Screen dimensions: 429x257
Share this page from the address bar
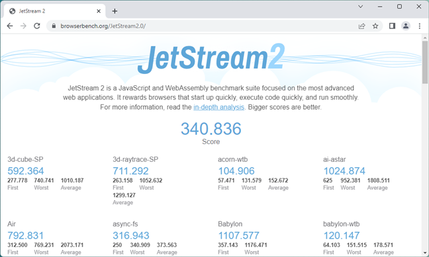[361, 26]
